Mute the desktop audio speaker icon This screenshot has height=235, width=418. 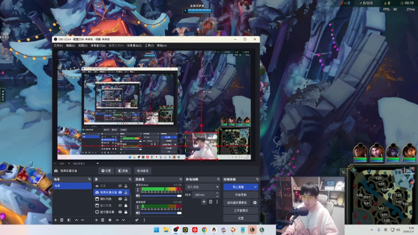[138, 213]
